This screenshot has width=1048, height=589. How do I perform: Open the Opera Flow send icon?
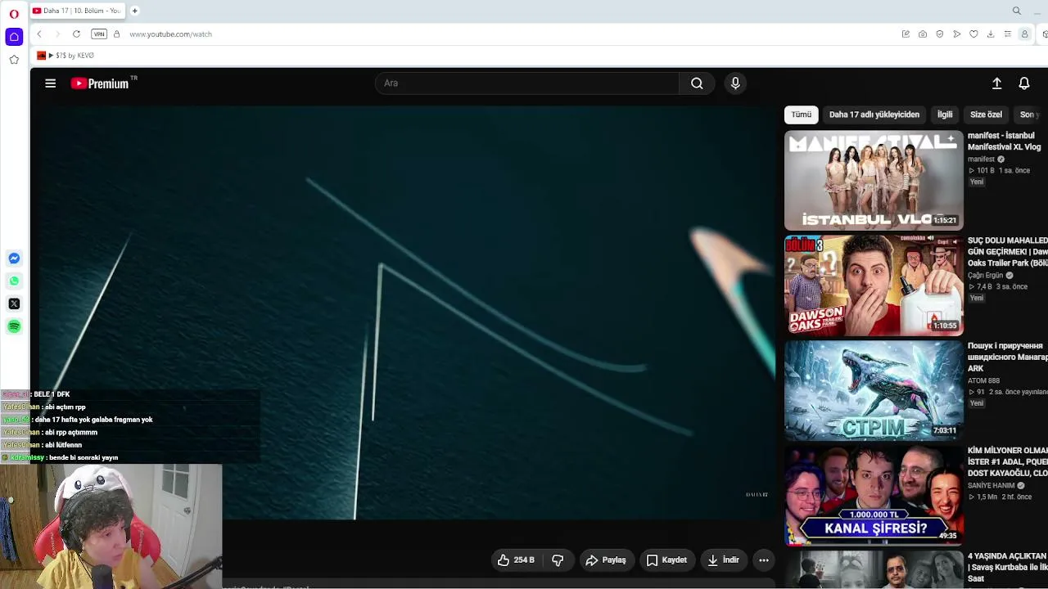click(x=957, y=34)
